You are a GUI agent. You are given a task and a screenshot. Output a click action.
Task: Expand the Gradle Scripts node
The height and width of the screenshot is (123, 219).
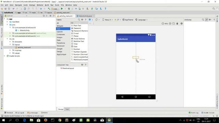4,56
